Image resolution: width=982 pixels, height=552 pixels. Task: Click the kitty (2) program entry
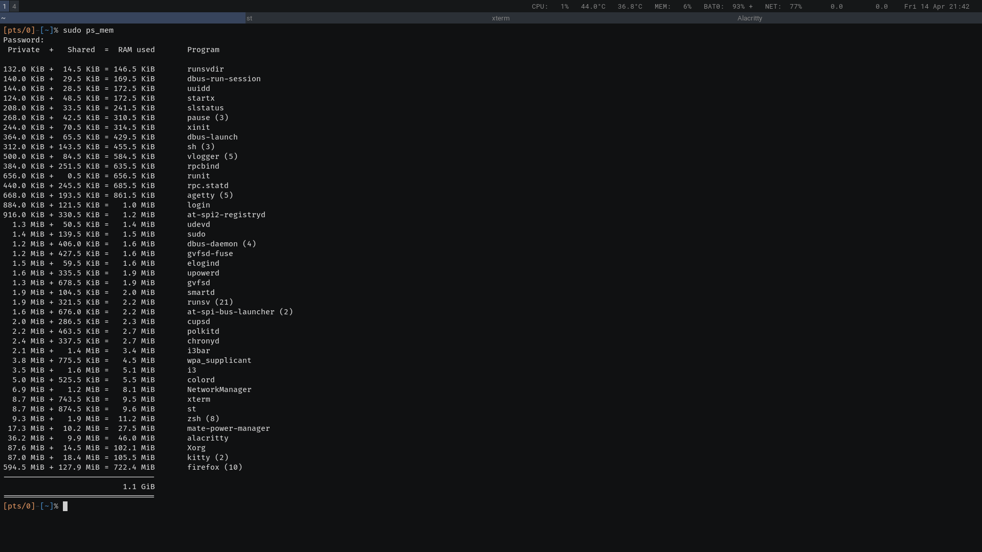pos(208,457)
